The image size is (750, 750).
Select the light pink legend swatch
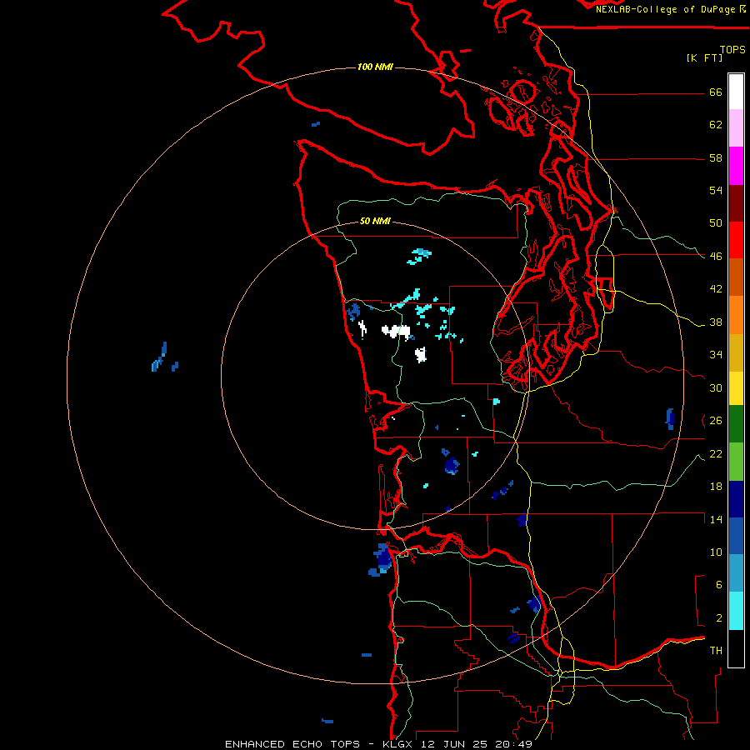(736, 128)
